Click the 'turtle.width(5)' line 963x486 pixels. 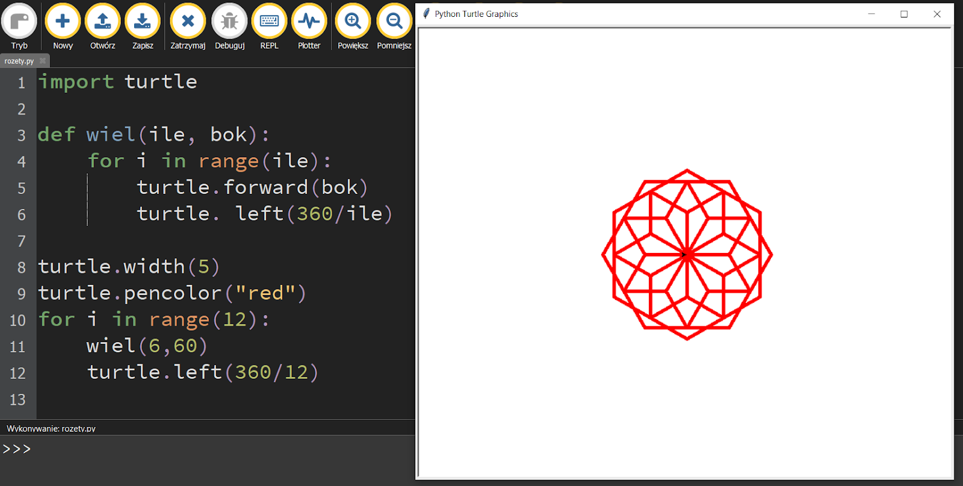click(x=129, y=266)
